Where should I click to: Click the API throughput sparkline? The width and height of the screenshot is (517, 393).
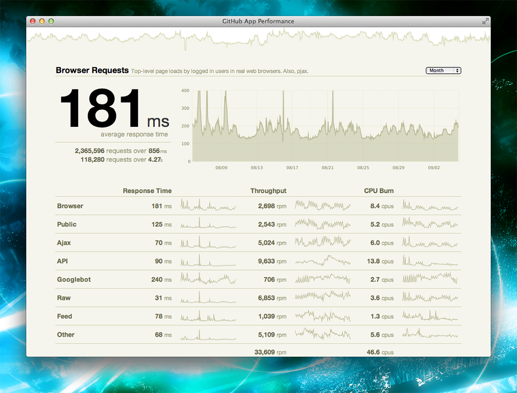(323, 261)
